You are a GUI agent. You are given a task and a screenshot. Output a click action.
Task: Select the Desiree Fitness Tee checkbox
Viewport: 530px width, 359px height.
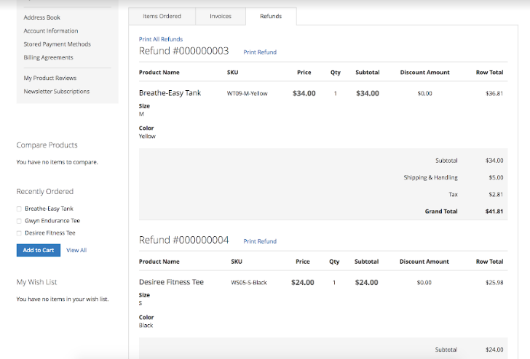pyautogui.click(x=19, y=233)
